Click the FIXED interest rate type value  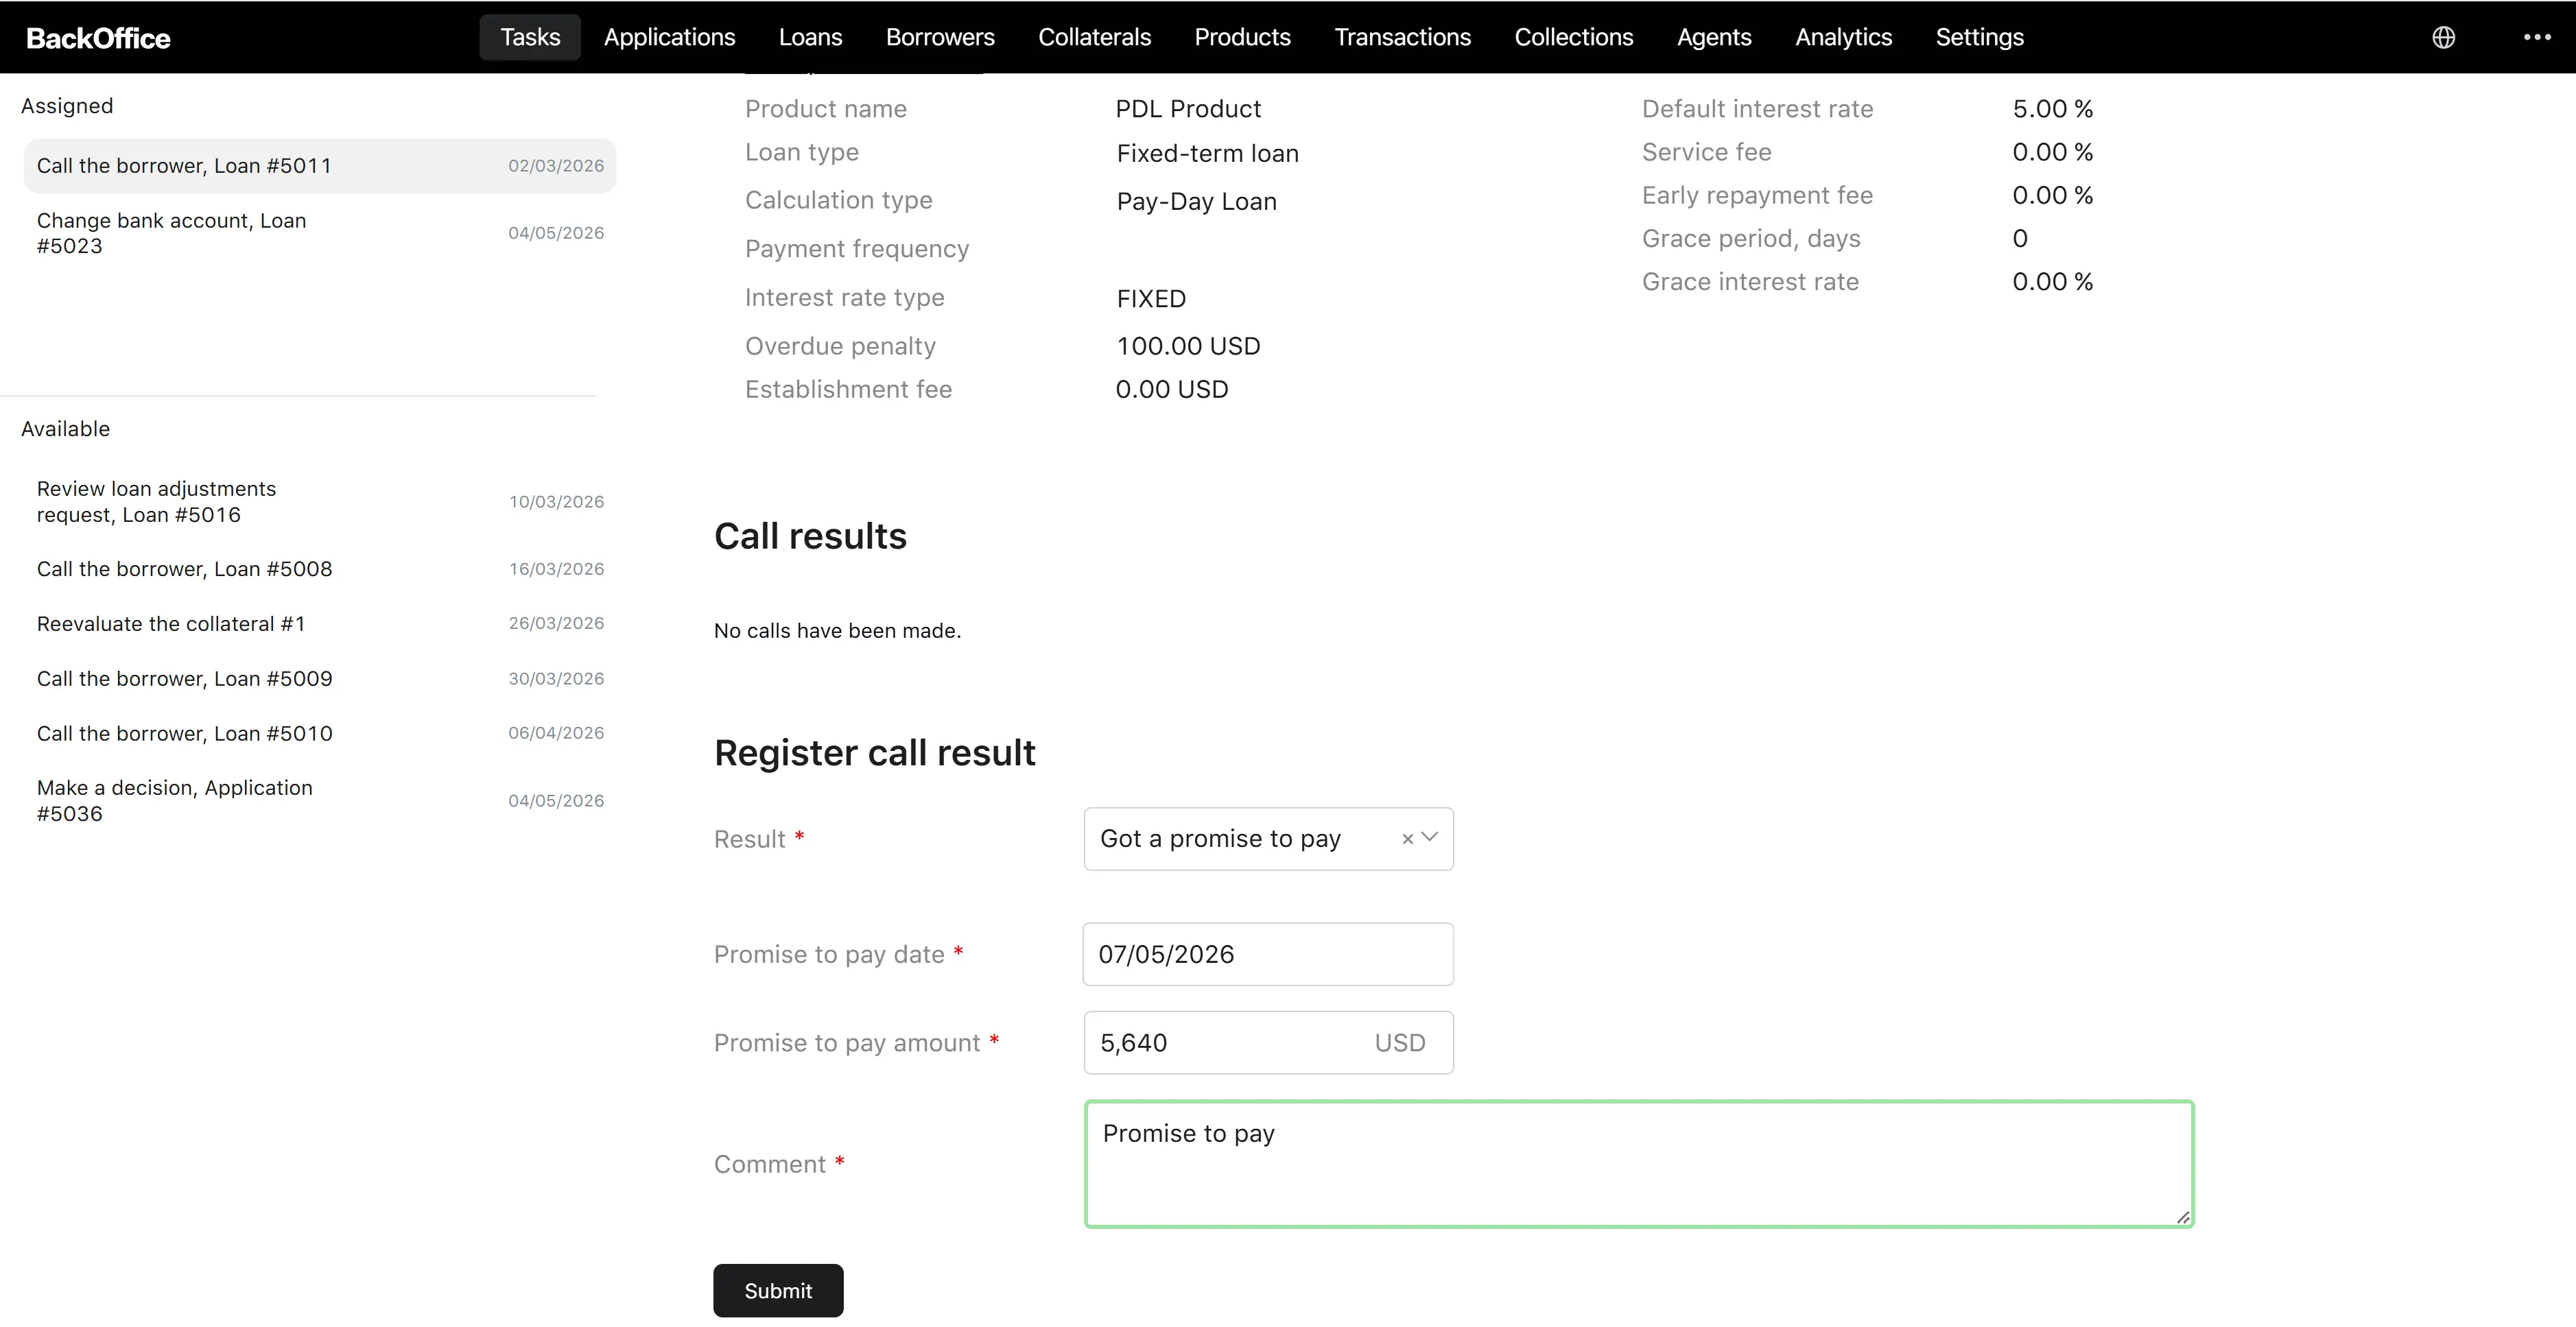click(x=1151, y=299)
